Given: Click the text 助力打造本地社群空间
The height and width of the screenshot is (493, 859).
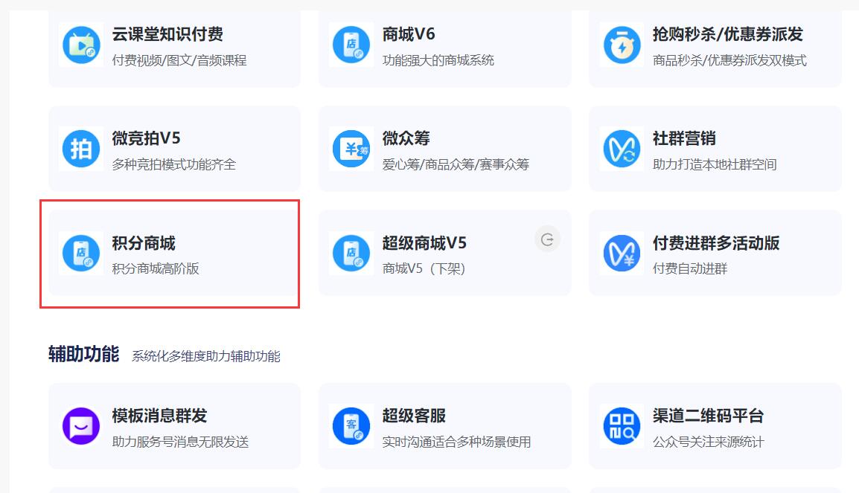Looking at the screenshot, I should tap(715, 164).
